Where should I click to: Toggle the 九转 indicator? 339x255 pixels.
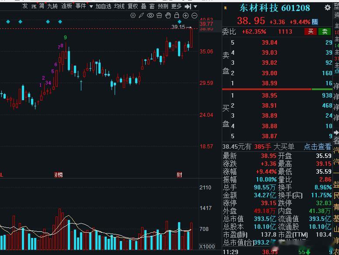[52, 6]
